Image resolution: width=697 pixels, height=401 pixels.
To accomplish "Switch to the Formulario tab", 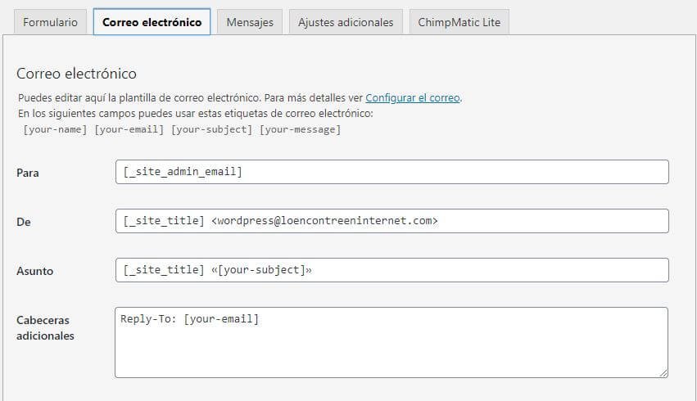I will [x=50, y=22].
